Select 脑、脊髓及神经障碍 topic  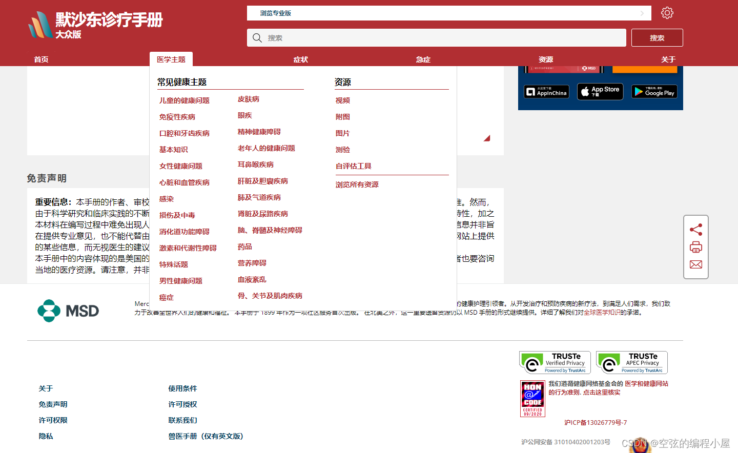(270, 230)
